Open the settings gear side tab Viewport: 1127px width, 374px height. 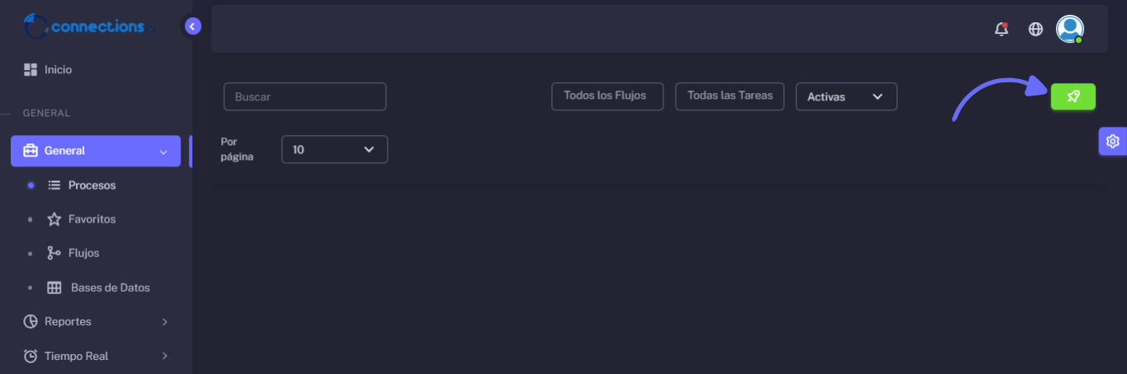point(1113,142)
